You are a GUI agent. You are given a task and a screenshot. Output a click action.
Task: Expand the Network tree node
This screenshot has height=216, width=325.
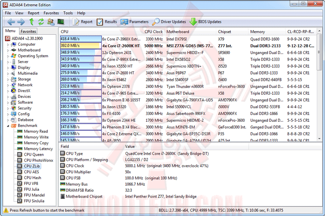pos(8,85)
